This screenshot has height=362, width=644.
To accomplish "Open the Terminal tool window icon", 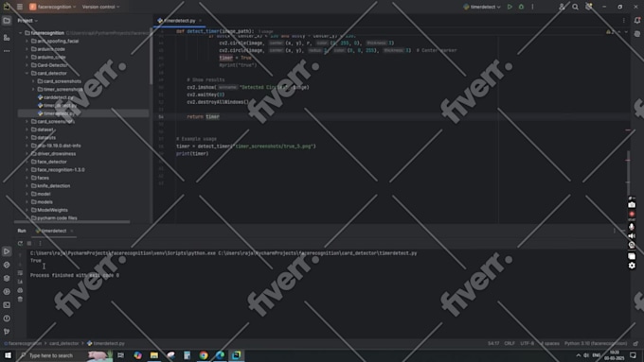I will (x=7, y=305).
